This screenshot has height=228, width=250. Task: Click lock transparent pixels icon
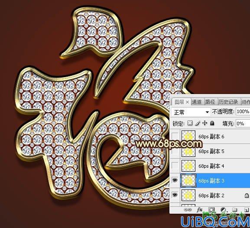point(190,123)
